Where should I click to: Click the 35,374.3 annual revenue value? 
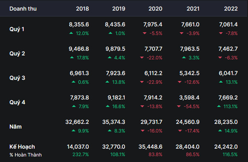114,123
